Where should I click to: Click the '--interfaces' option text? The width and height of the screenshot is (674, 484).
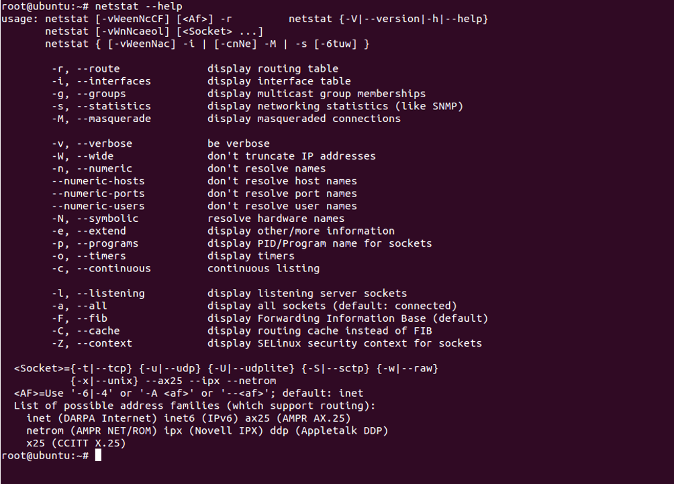coord(114,81)
